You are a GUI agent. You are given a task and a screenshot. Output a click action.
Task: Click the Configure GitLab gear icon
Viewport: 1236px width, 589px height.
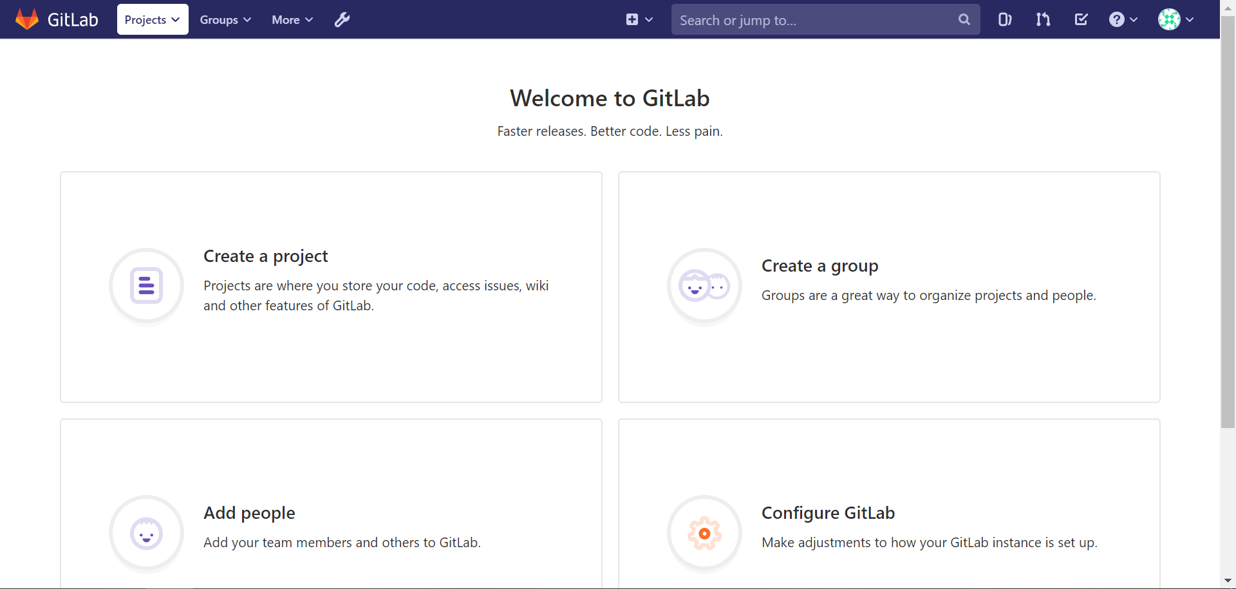pyautogui.click(x=704, y=533)
